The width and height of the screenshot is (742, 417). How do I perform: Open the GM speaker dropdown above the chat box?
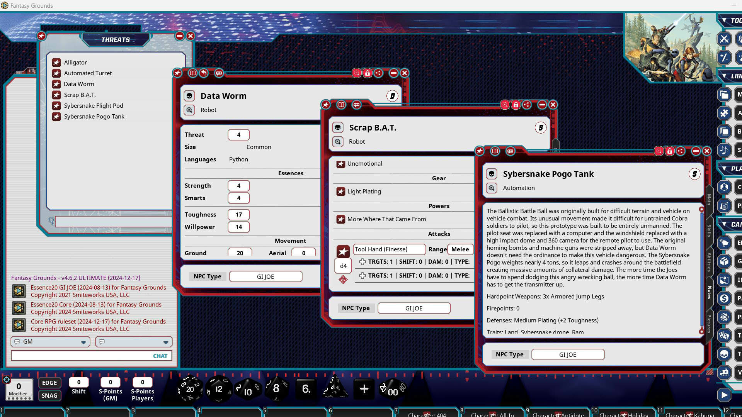50,342
